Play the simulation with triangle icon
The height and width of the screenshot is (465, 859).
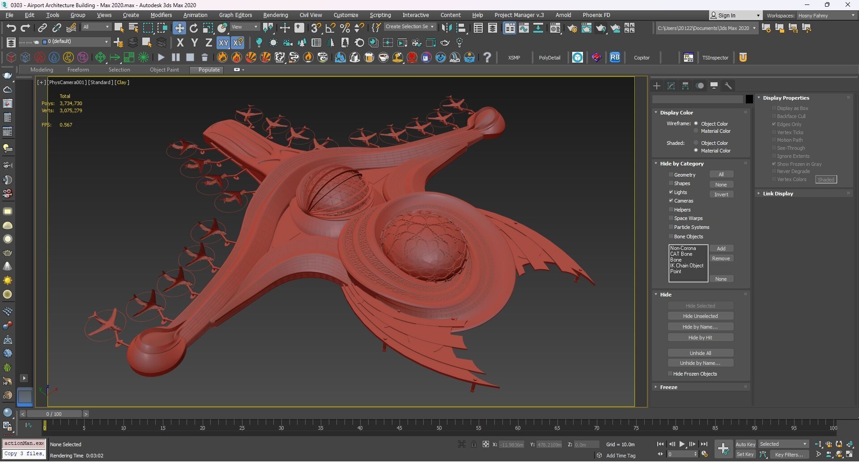coord(162,57)
